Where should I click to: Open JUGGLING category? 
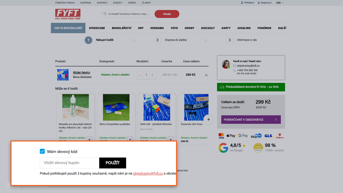[244, 28]
